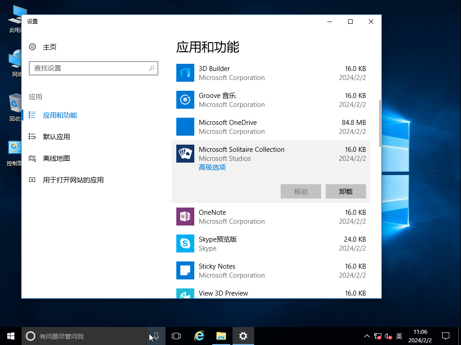Screen dimensions: 461x345
Task: Click the 3D Builder app icon
Action: pyautogui.click(x=185, y=73)
